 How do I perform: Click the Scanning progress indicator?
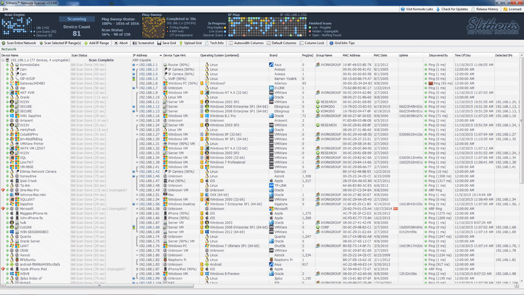[x=77, y=19]
